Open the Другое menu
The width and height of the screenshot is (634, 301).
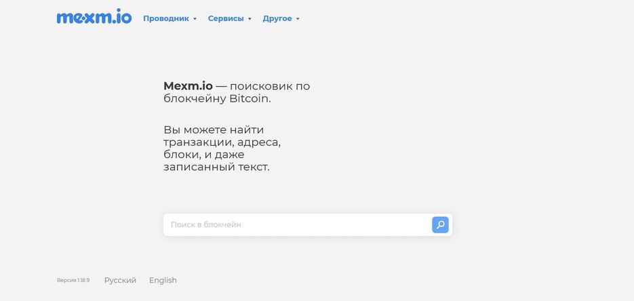click(277, 19)
